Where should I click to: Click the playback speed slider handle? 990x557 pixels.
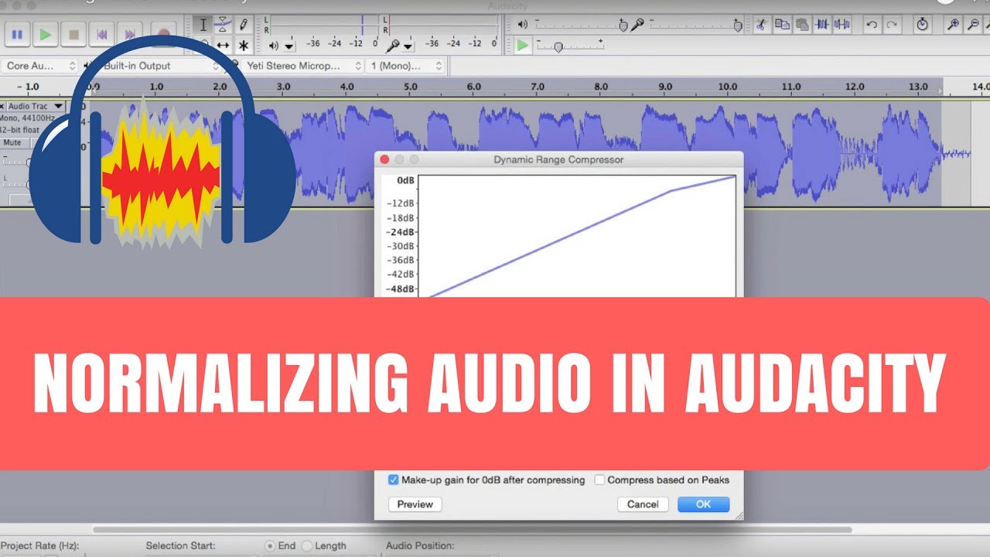(x=558, y=46)
